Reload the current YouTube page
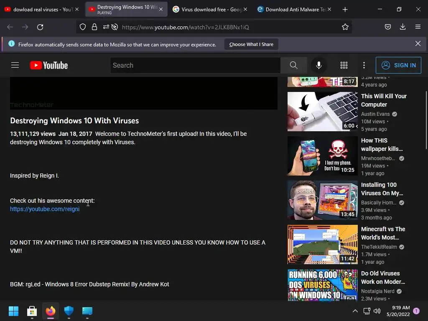Screen dimensions: 428x321 pyautogui.click(x=40, y=27)
